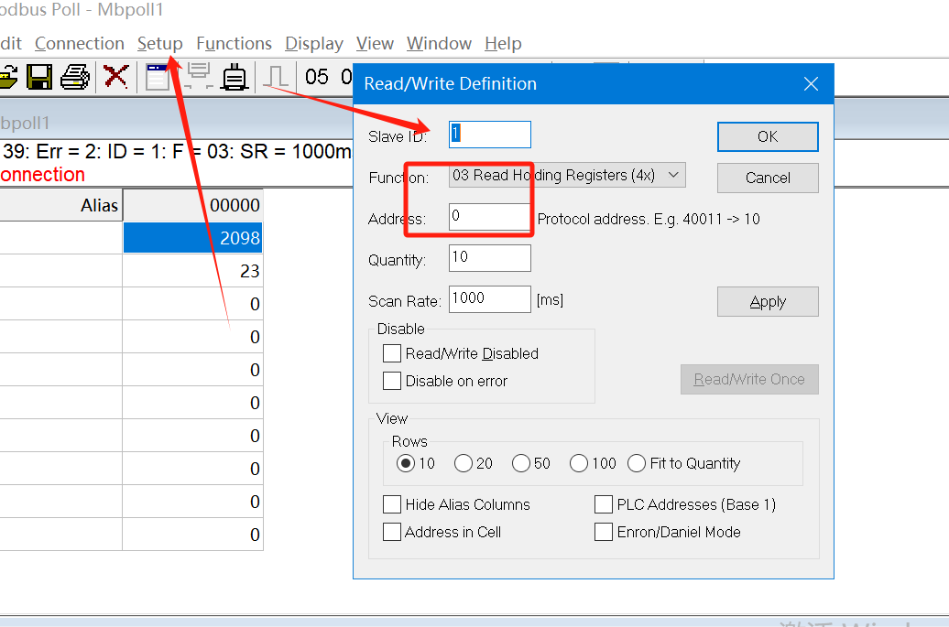Click the Open file toolbar icon

point(7,77)
